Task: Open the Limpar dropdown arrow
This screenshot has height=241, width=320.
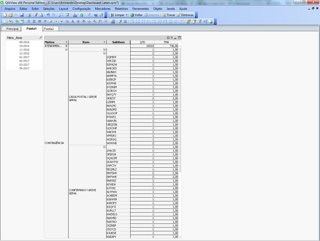Action: 127,15
